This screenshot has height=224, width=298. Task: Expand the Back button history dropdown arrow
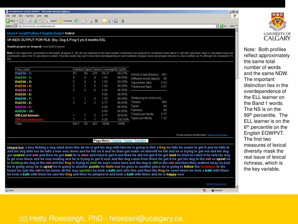[x=17, y=21]
